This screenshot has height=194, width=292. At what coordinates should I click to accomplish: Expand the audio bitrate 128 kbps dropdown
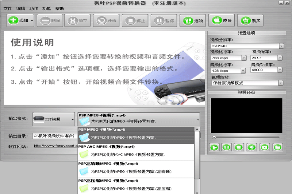pos(243,71)
